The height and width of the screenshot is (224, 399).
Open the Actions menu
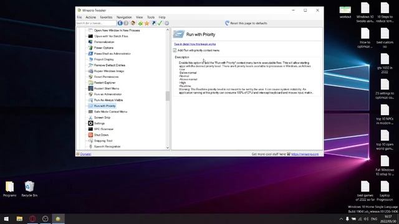click(x=90, y=17)
